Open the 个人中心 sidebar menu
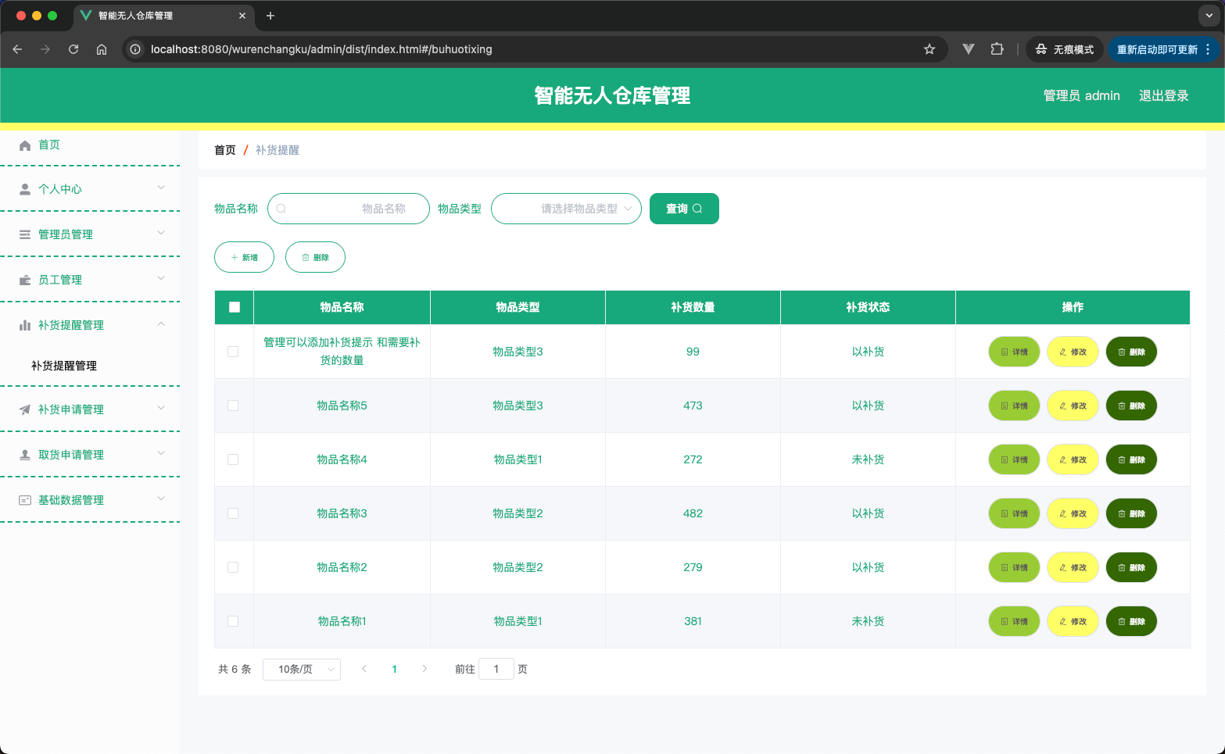The height and width of the screenshot is (754, 1225). 90,189
